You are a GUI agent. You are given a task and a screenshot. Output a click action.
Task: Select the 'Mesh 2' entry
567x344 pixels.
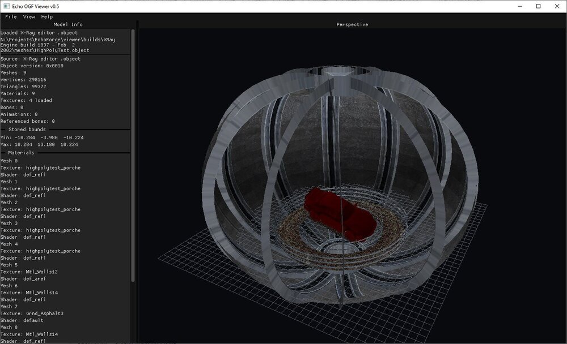(x=9, y=203)
